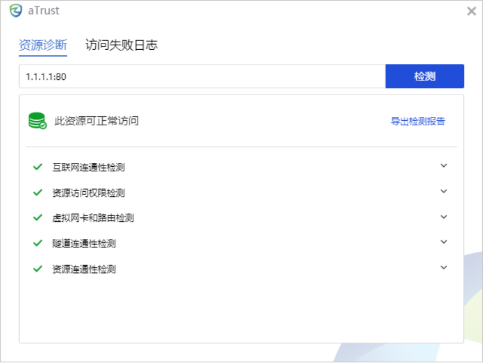Close the aTrust diagnostic window

pyautogui.click(x=471, y=11)
